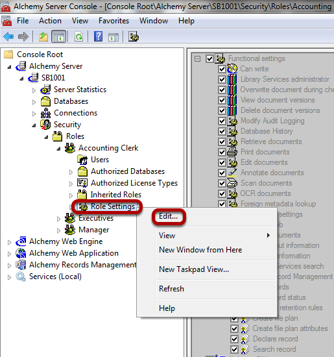Click the Print documents printer icon

[232, 152]
